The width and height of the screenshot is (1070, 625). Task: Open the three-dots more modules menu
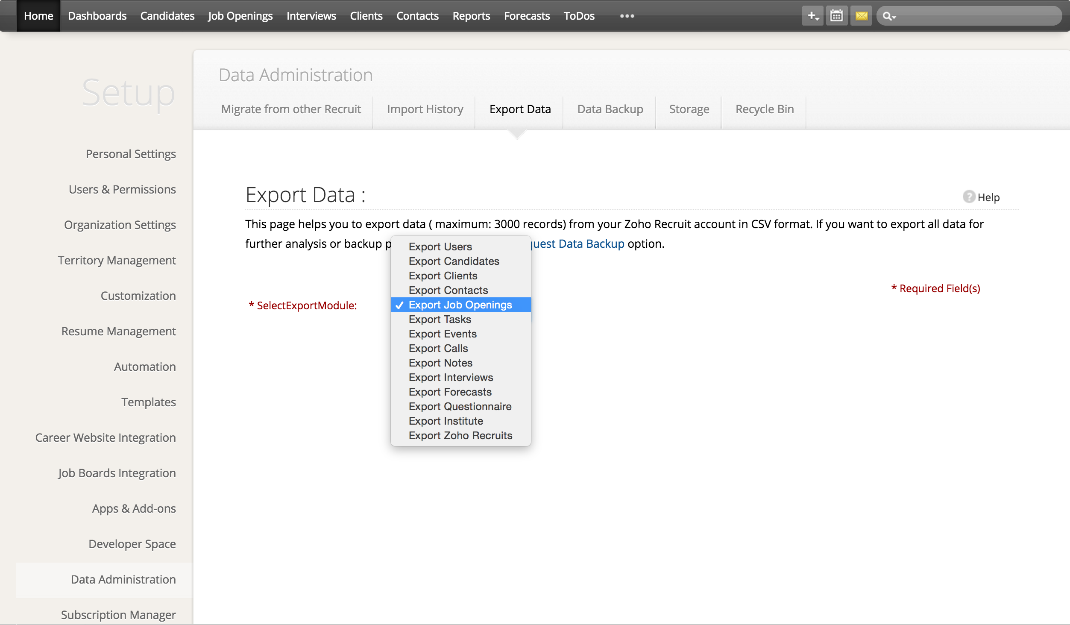point(627,16)
